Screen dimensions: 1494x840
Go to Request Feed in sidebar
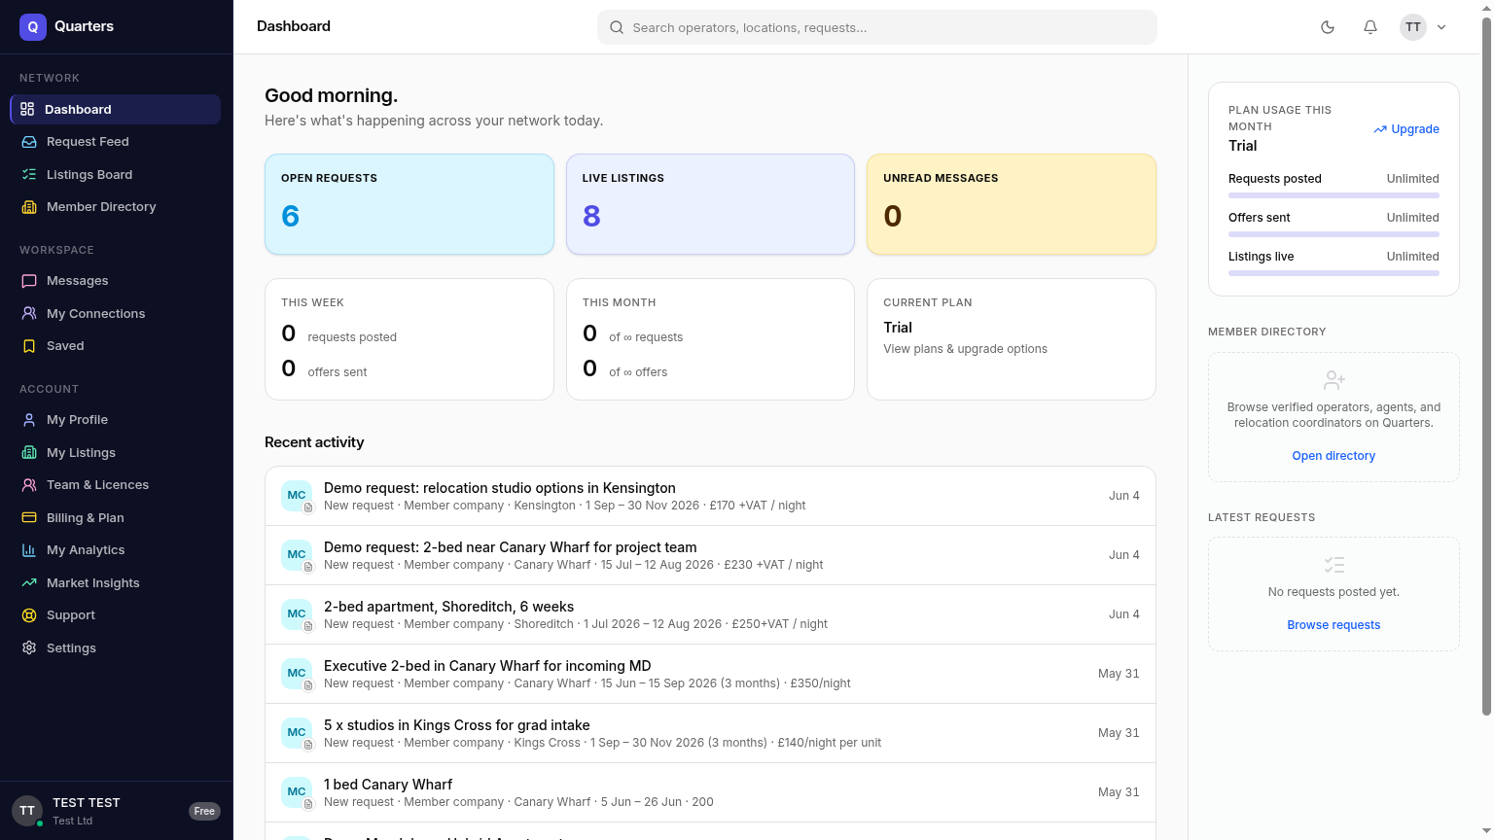pos(116,142)
